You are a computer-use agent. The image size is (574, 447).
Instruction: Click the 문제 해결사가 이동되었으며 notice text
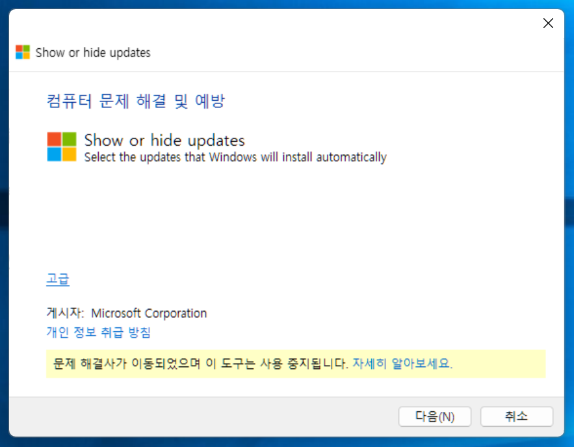pos(200,364)
